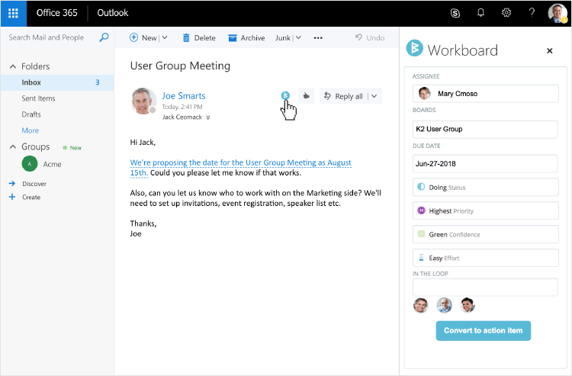Open the Junk dropdown arrow
Viewport: 572px width, 376px height.
298,37
